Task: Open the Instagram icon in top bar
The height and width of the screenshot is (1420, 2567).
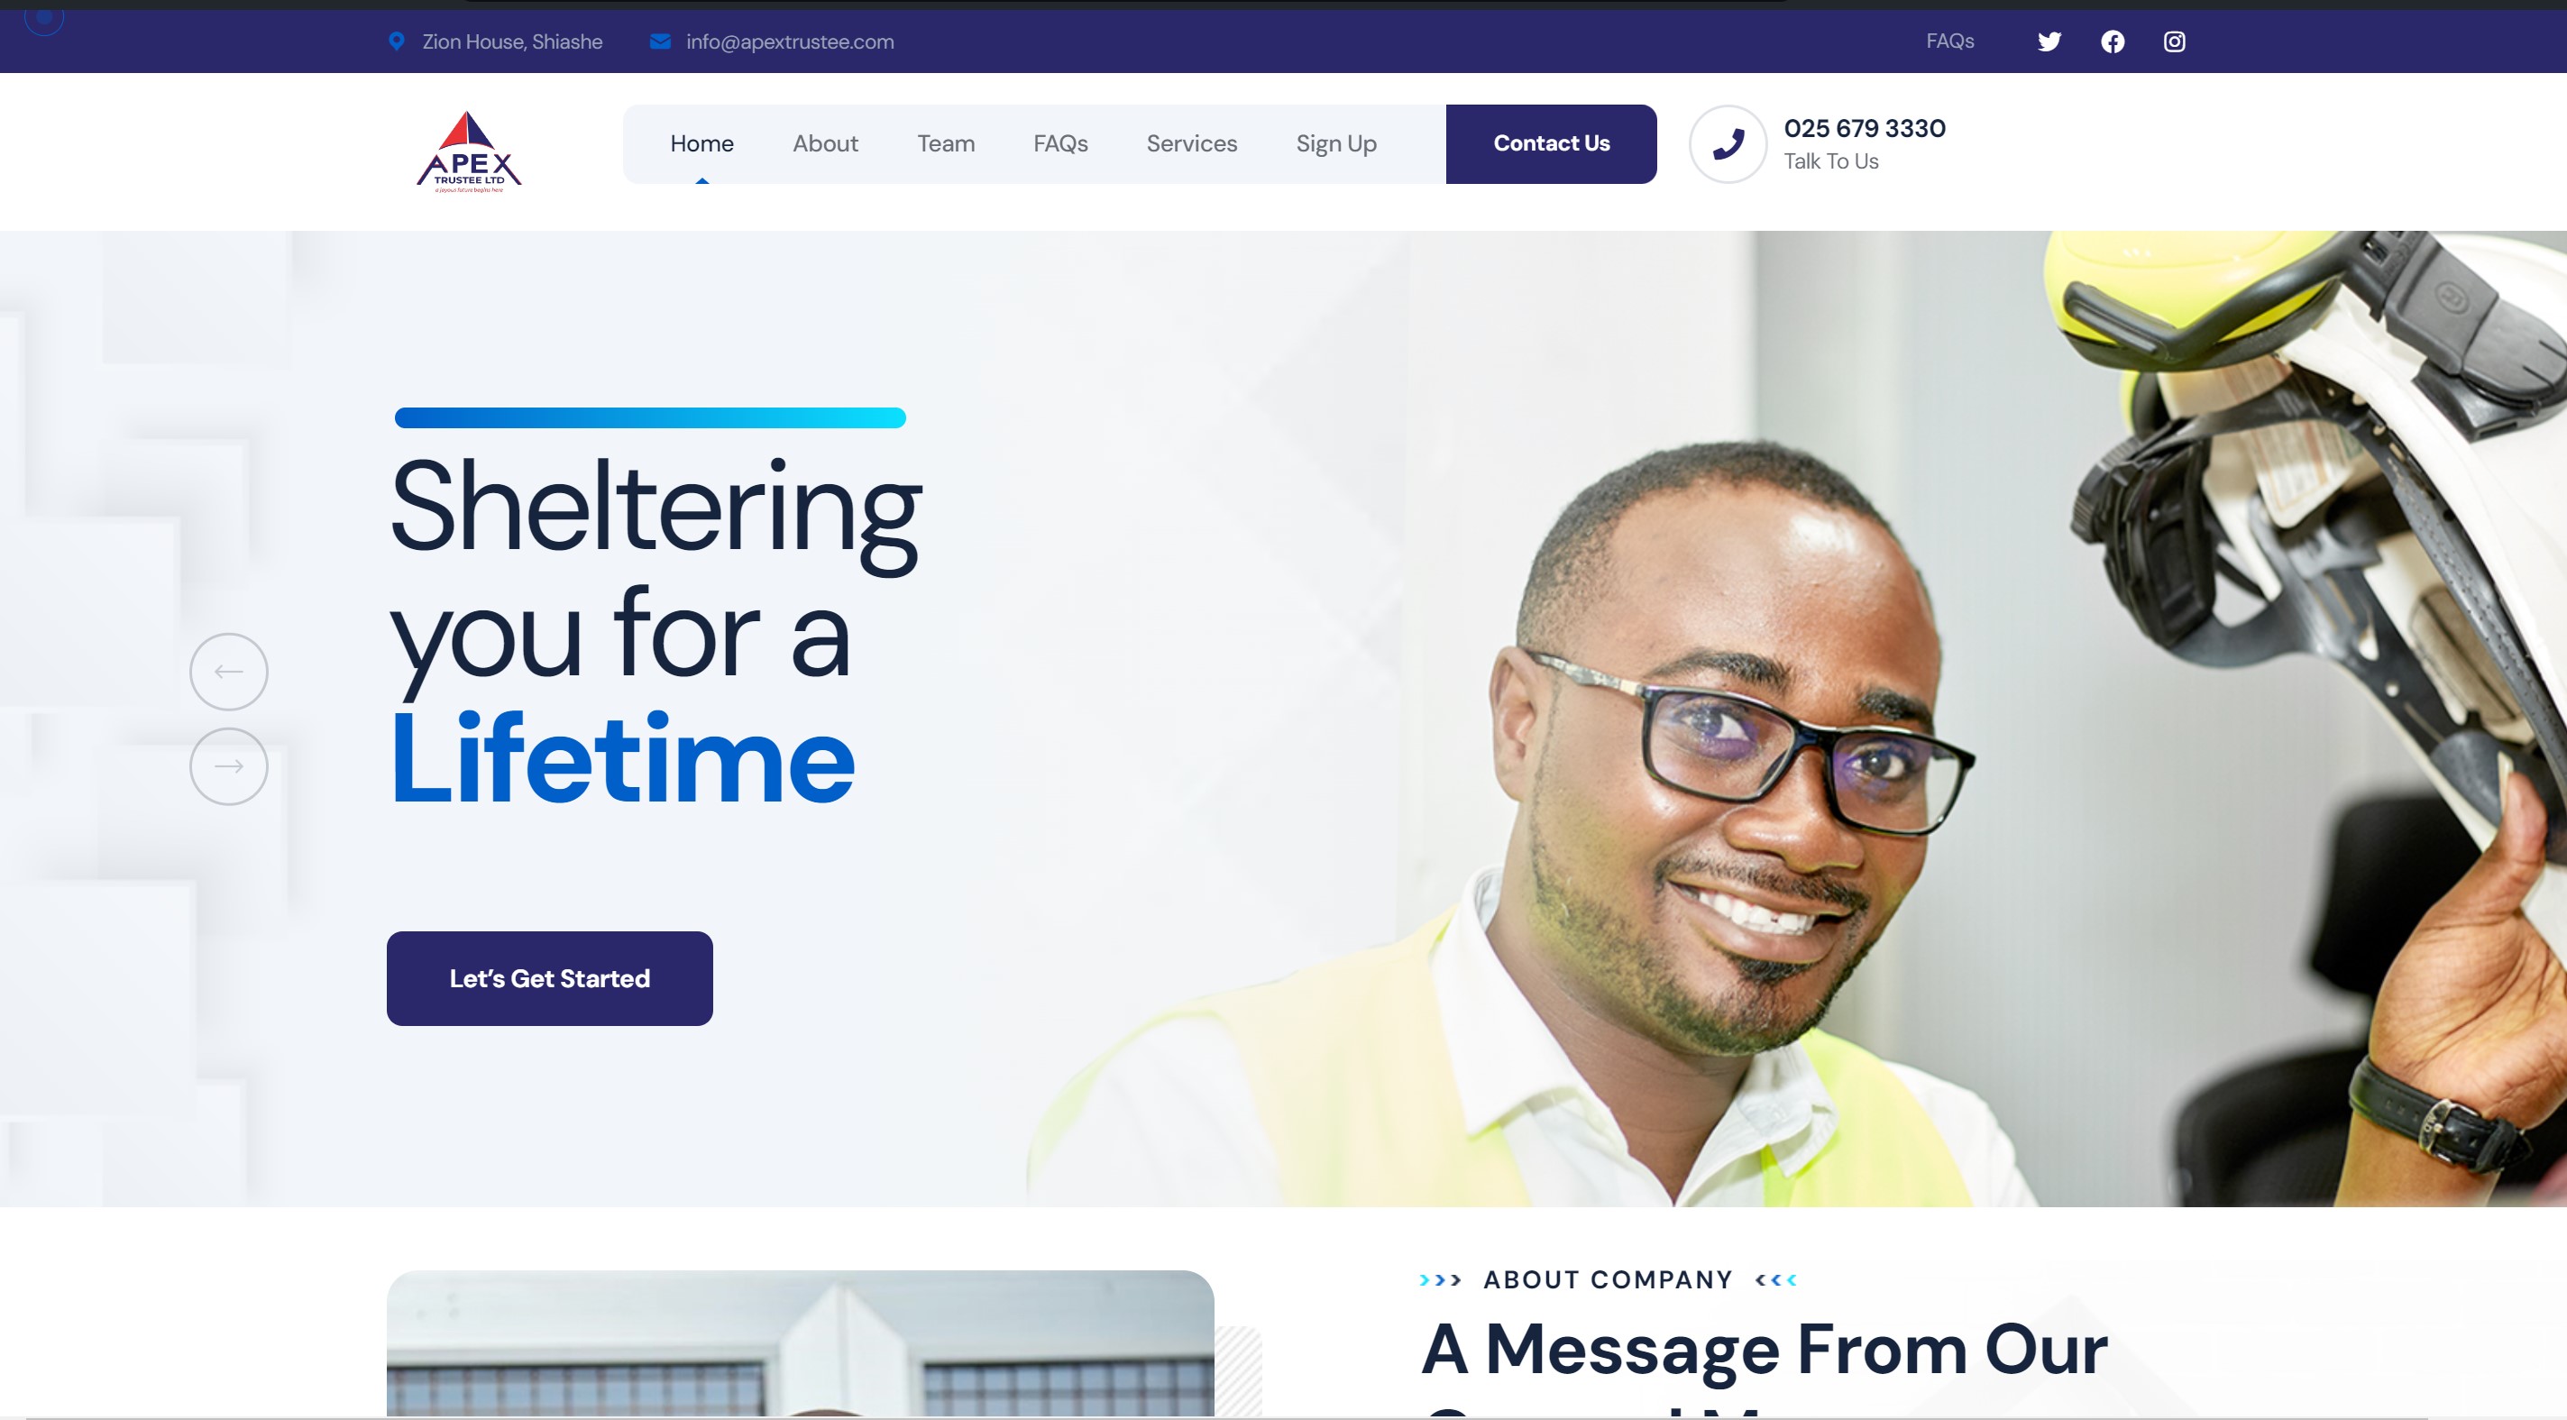Action: pyautogui.click(x=2175, y=41)
